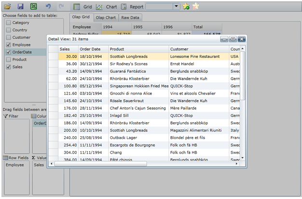Click the Customer column header

click(179, 49)
